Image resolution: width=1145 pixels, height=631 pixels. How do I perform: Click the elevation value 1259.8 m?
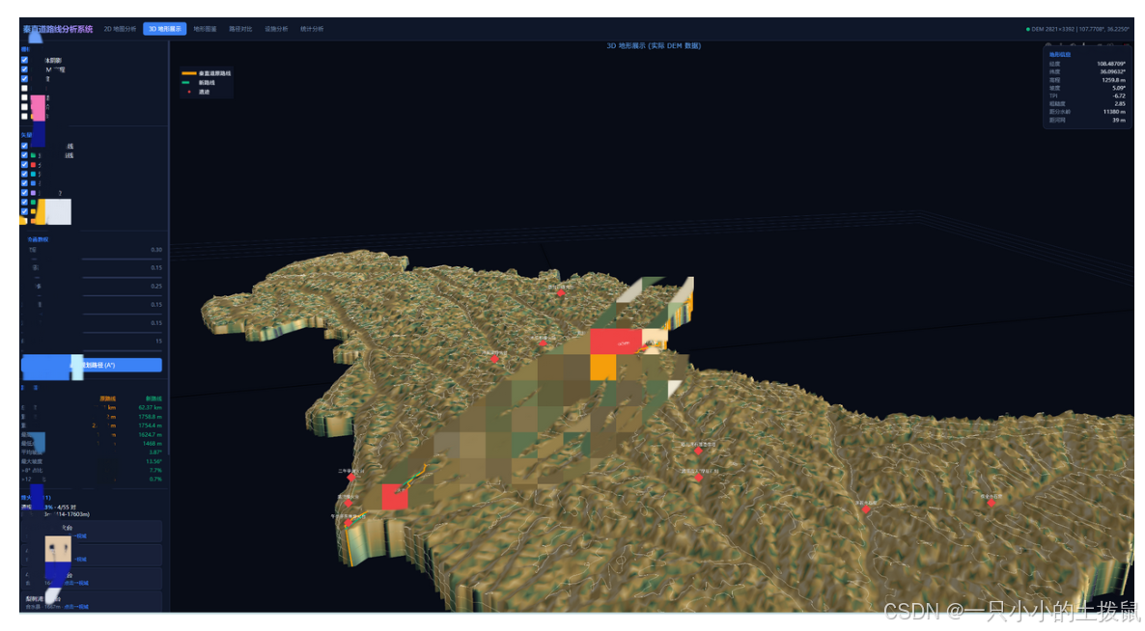pyautogui.click(x=1113, y=80)
